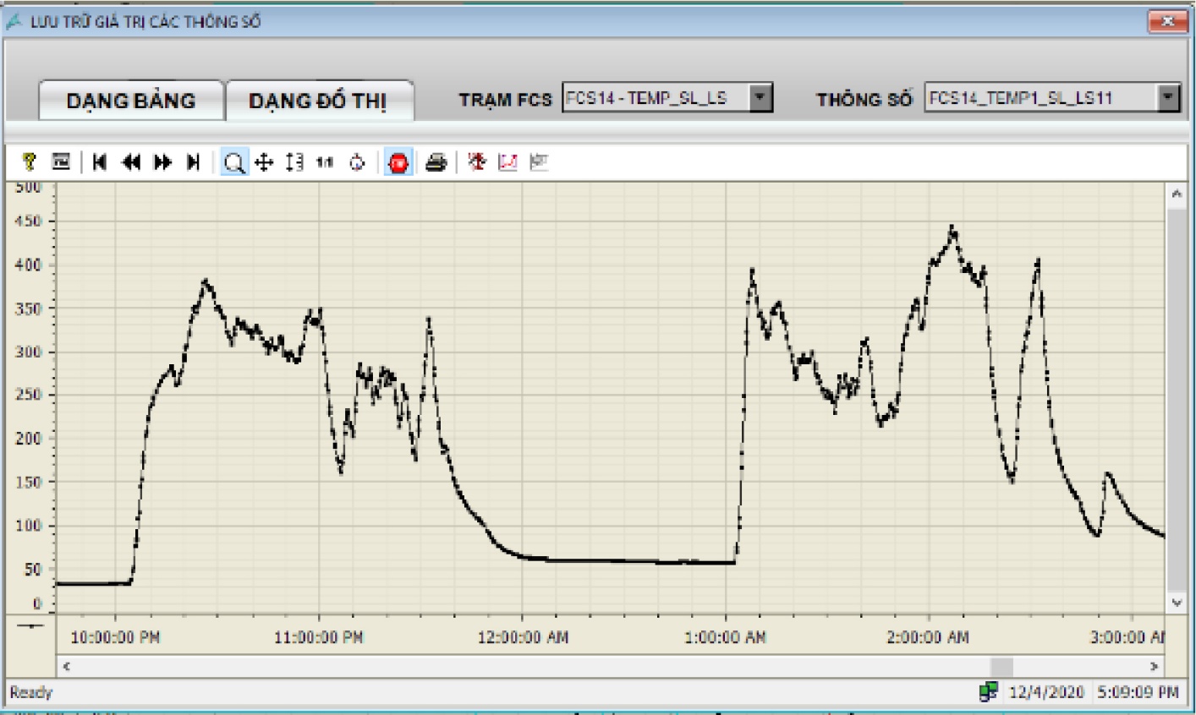This screenshot has height=715, width=1196.
Task: Jump to the last record in the chart
Action: point(193,162)
